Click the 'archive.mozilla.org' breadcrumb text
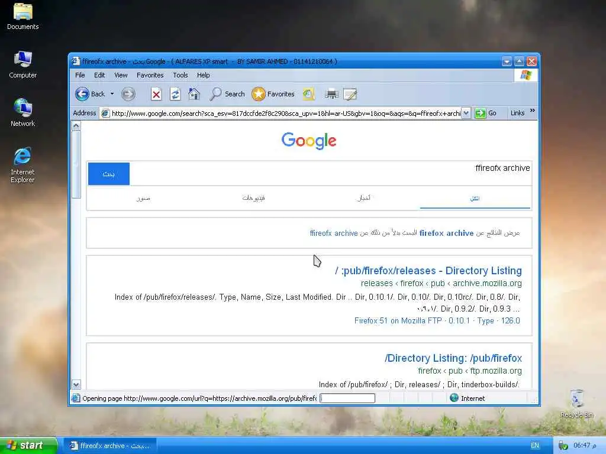The width and height of the screenshot is (606, 454). coord(487,283)
